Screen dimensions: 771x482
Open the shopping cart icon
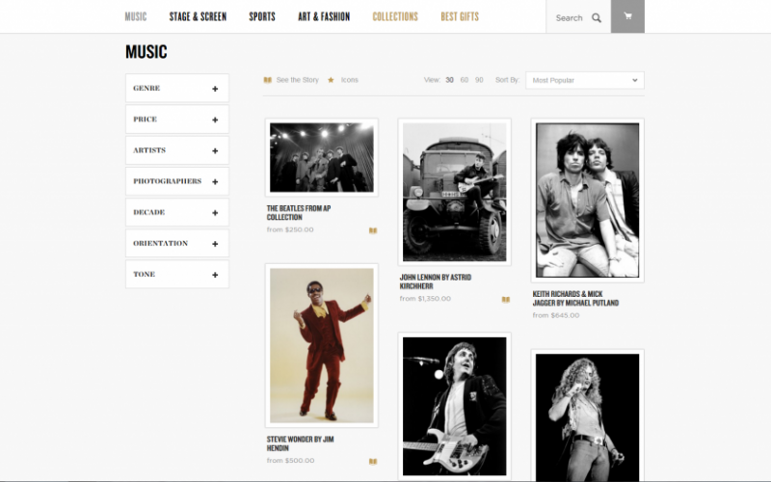point(627,16)
